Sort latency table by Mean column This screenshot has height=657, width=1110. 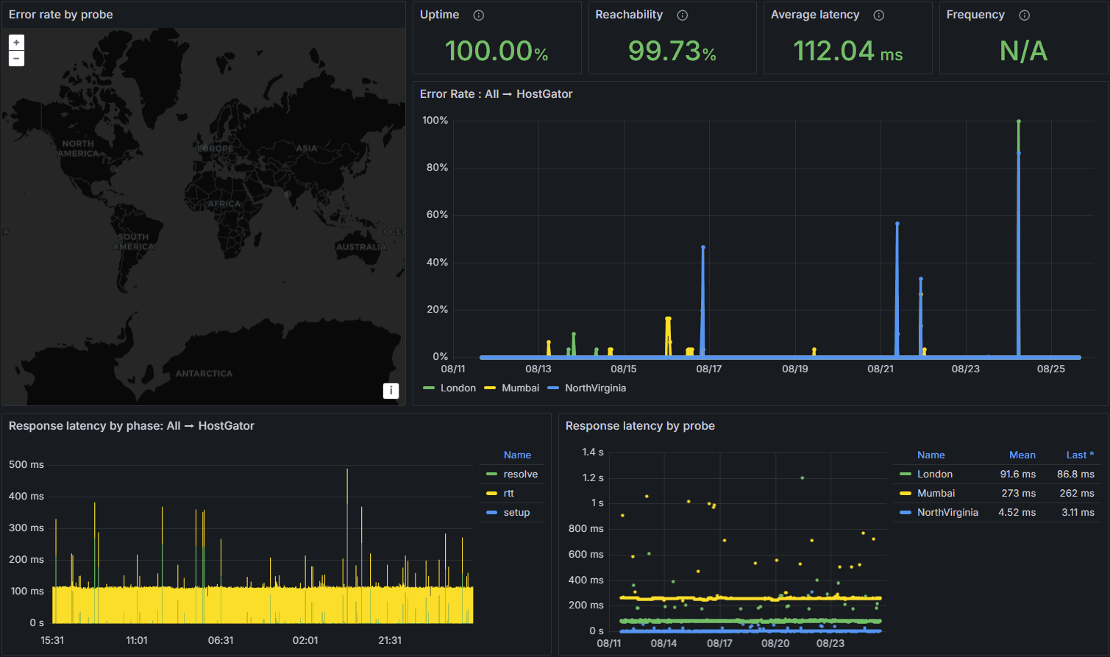(x=1022, y=455)
